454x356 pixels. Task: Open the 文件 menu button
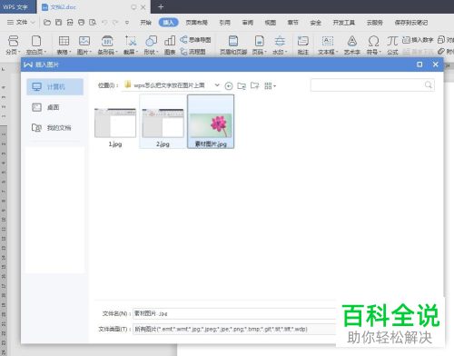[21, 23]
